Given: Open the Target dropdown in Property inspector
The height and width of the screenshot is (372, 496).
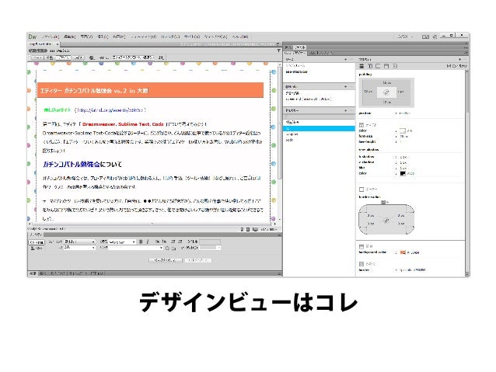Looking at the screenshot, I should point(210,248).
